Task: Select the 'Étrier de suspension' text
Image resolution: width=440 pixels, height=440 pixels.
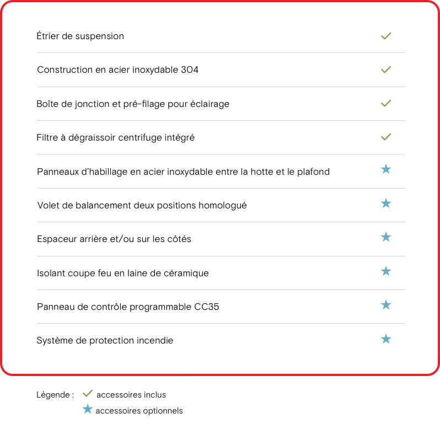Action: click(81, 36)
